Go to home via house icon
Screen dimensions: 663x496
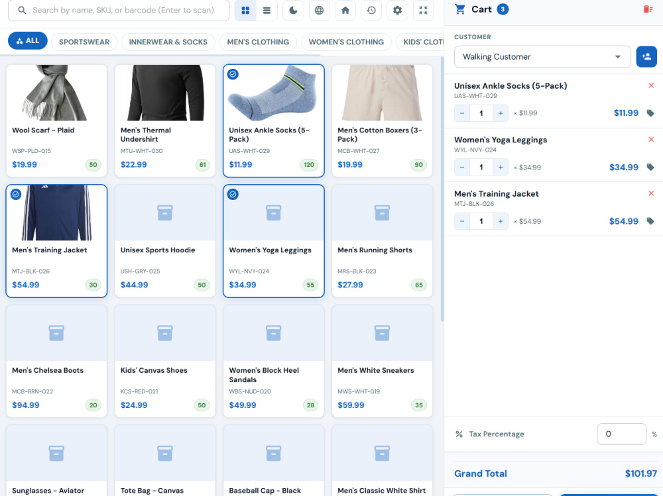tap(345, 10)
